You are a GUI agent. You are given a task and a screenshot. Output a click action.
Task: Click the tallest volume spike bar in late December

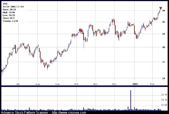131,100
